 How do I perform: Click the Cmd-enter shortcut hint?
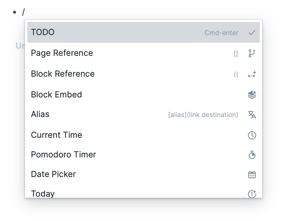point(221,33)
